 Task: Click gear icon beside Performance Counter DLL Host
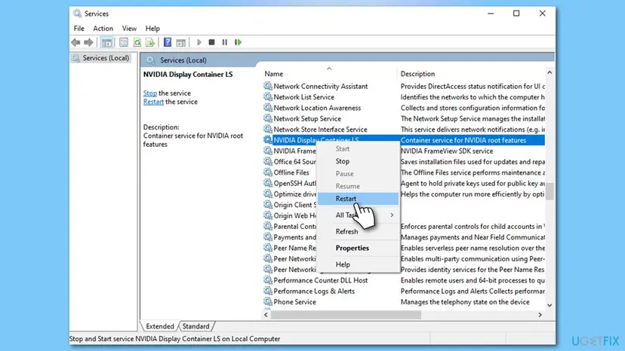coord(268,280)
